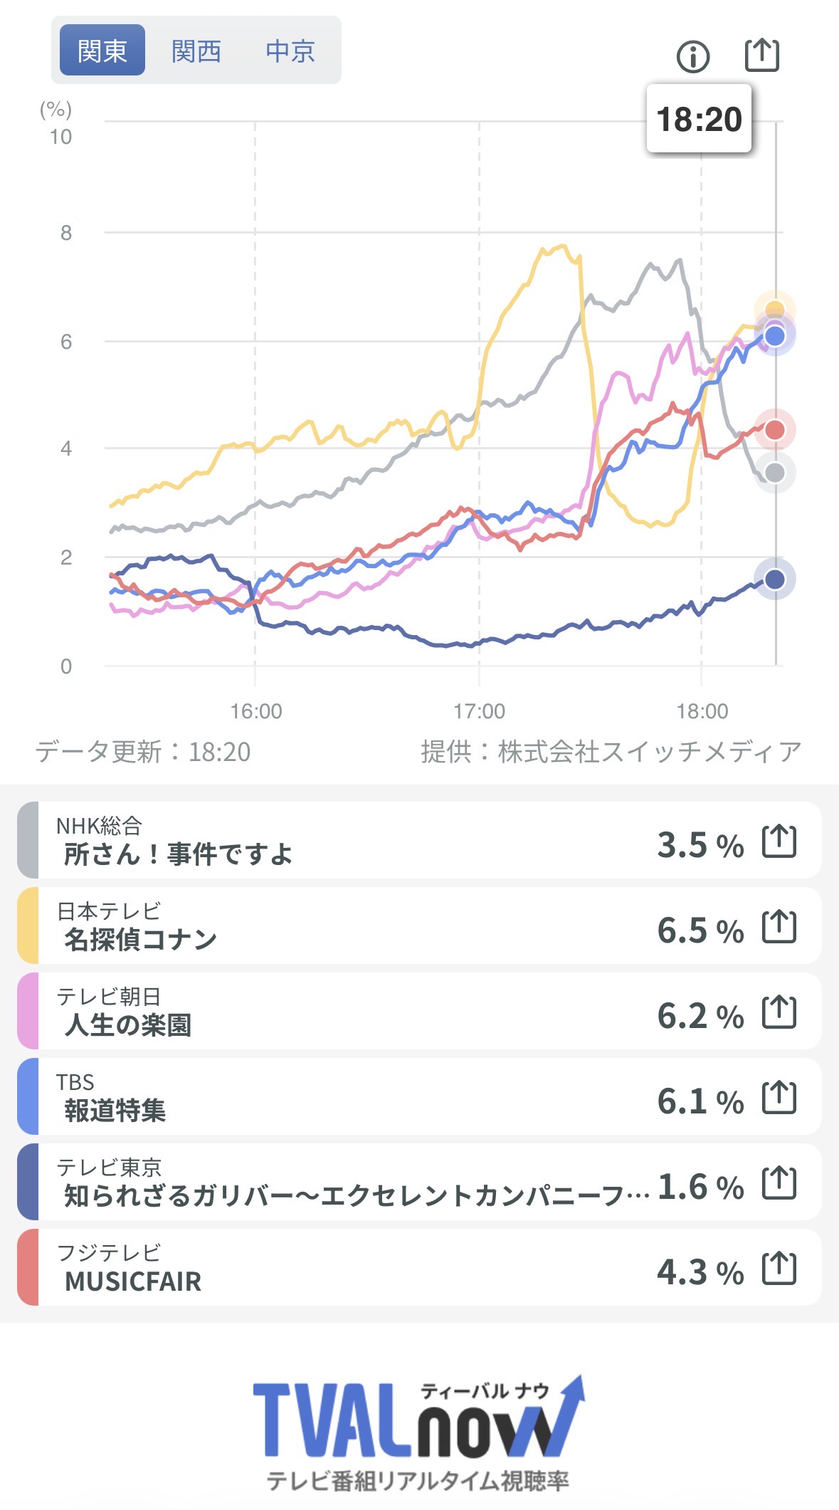Switch to the 中京 region tab

click(x=290, y=51)
